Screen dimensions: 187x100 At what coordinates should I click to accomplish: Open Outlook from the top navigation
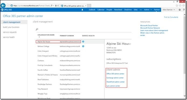pyautogui.click(x=92, y=10)
